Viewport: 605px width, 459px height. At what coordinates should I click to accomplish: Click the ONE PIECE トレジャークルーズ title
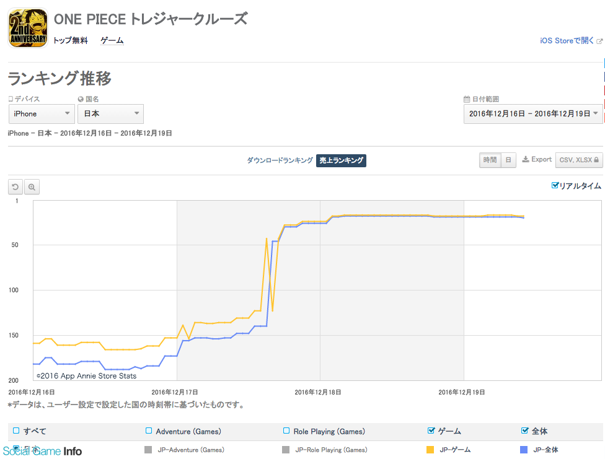pyautogui.click(x=151, y=19)
